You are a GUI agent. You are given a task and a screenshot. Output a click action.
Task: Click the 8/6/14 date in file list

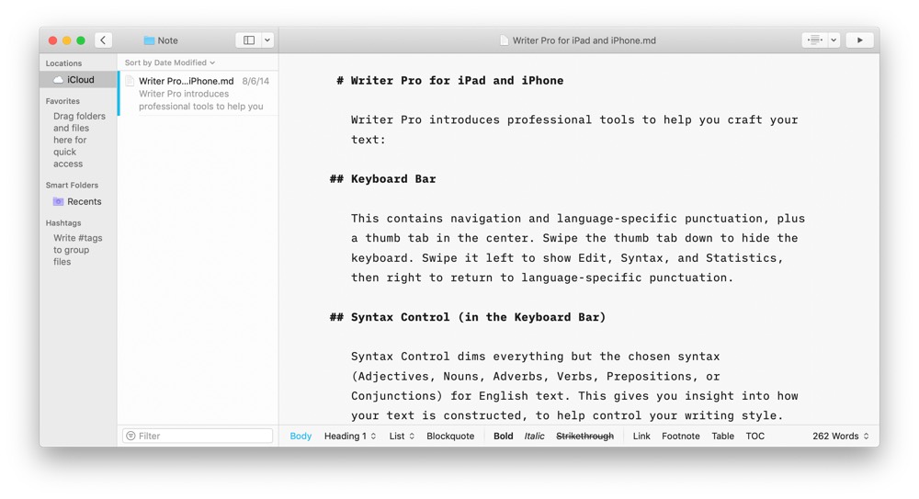pos(255,81)
